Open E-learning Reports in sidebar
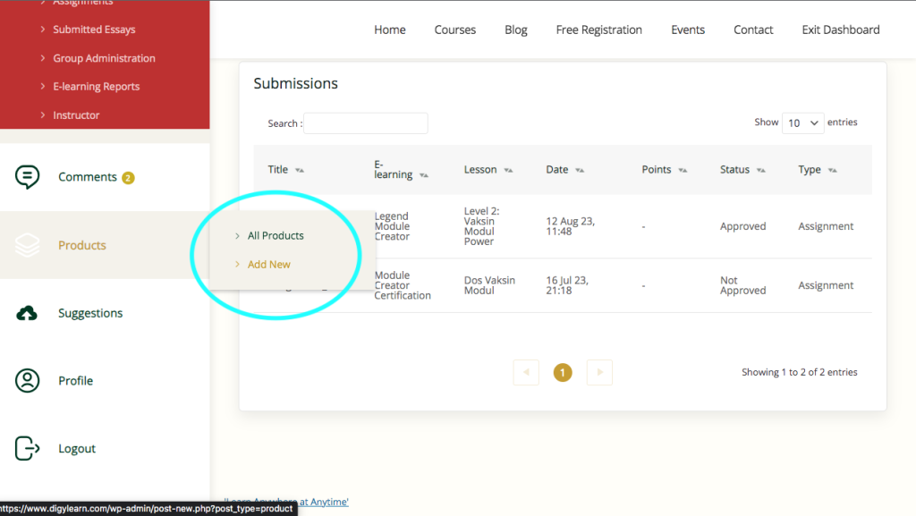 click(96, 87)
